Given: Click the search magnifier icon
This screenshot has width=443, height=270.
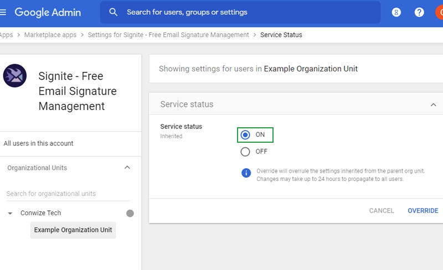Looking at the screenshot, I should (114, 12).
